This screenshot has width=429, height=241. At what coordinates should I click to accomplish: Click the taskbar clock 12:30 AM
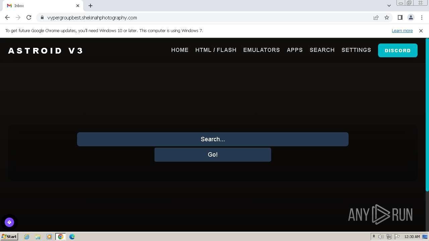click(x=412, y=237)
